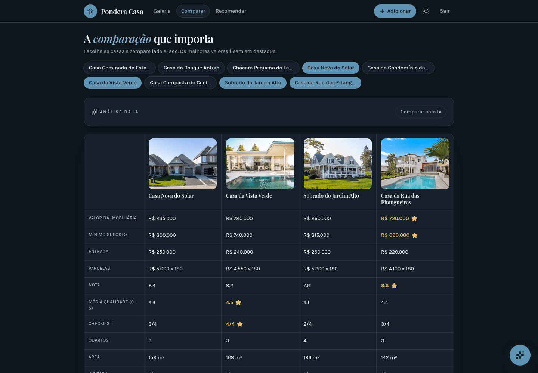Click the Valor da Imobiliária row label
This screenshot has height=373, width=538.
tap(112, 218)
